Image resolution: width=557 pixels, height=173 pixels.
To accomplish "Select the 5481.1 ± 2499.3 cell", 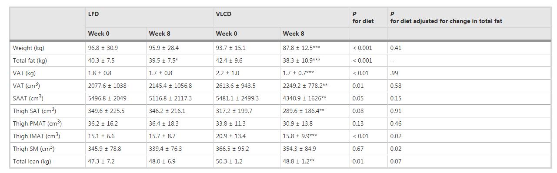I will [237, 98].
